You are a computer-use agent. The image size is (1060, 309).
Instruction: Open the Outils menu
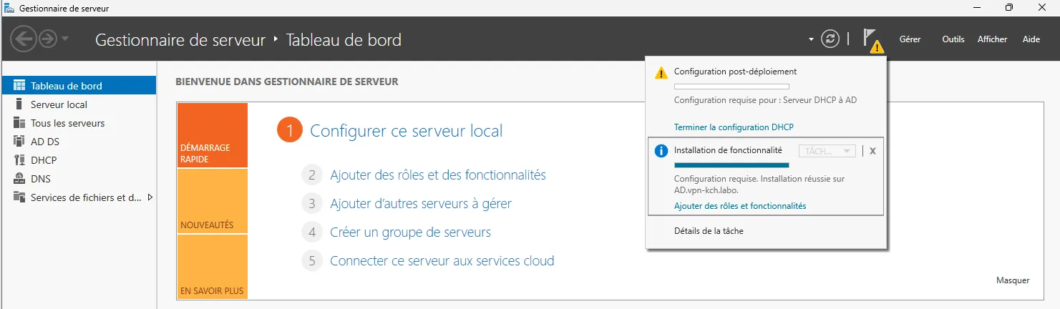[953, 39]
